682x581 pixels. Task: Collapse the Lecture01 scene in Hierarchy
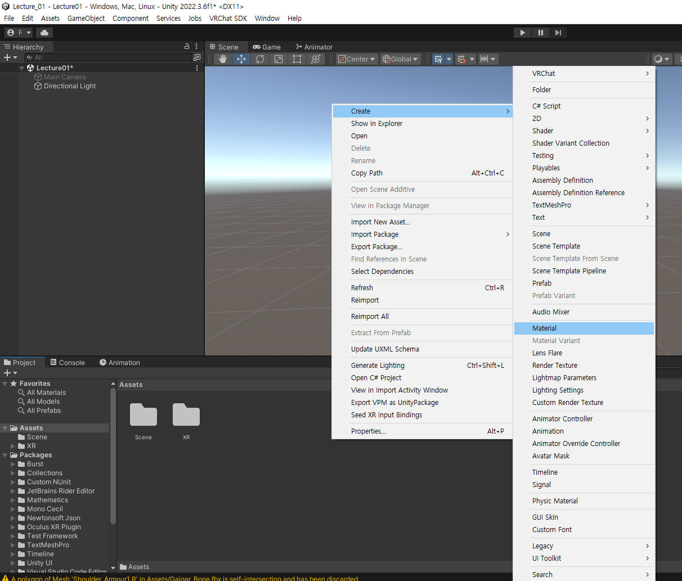(x=22, y=68)
